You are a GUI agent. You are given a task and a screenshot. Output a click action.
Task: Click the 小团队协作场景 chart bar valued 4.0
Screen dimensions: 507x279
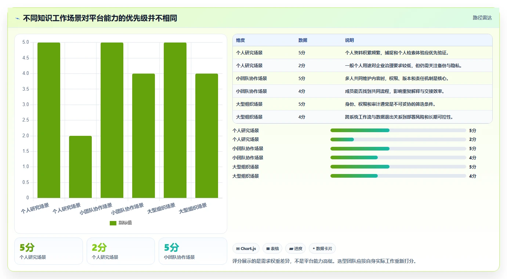click(x=144, y=136)
